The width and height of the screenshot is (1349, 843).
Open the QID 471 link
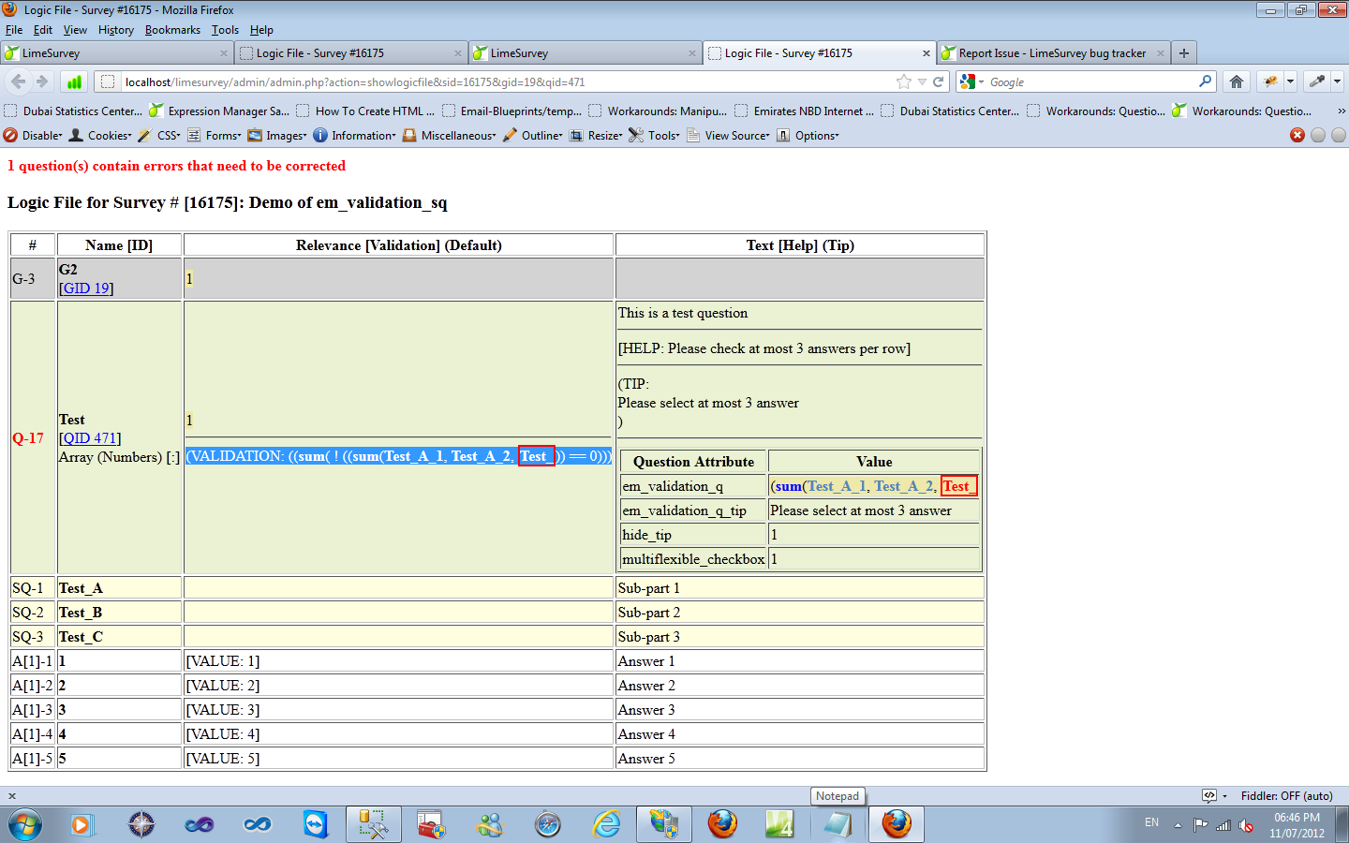(90, 438)
